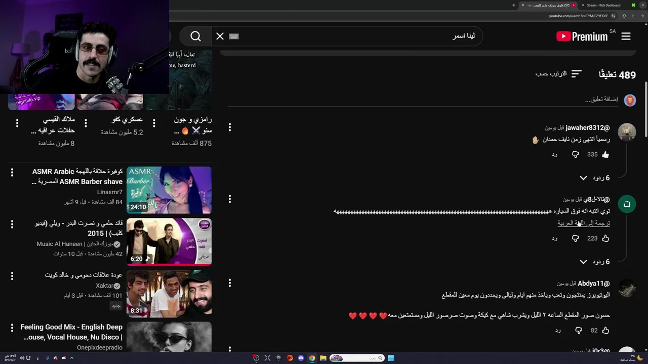Open Onepixdeepradio channel name
The height and width of the screenshot is (364, 648).
tap(100, 347)
